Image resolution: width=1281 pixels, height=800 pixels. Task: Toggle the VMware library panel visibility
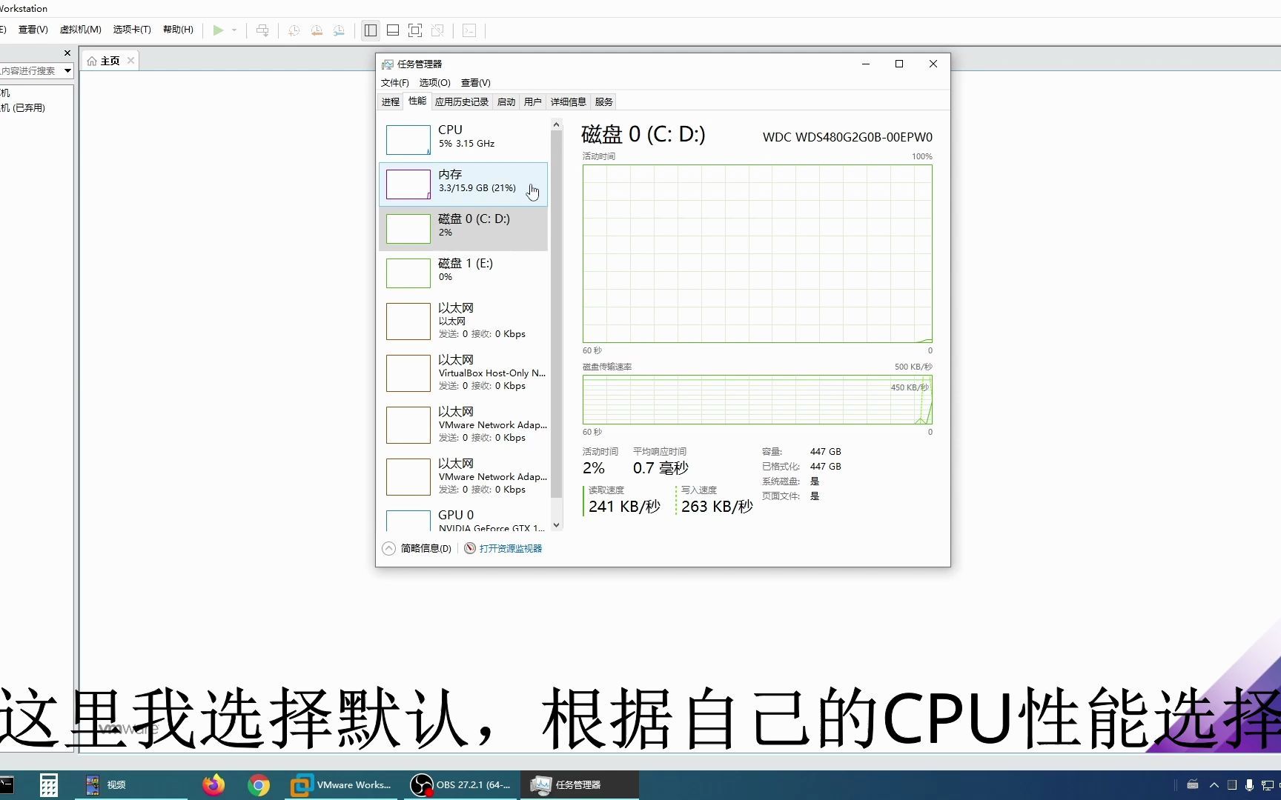pyautogui.click(x=370, y=30)
